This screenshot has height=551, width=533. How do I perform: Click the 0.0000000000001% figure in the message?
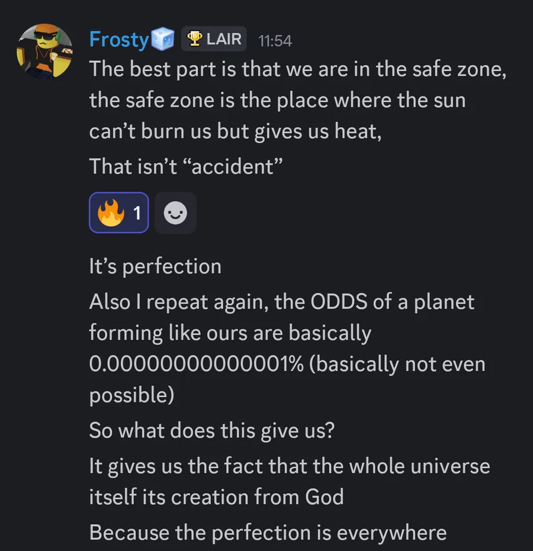click(x=196, y=364)
